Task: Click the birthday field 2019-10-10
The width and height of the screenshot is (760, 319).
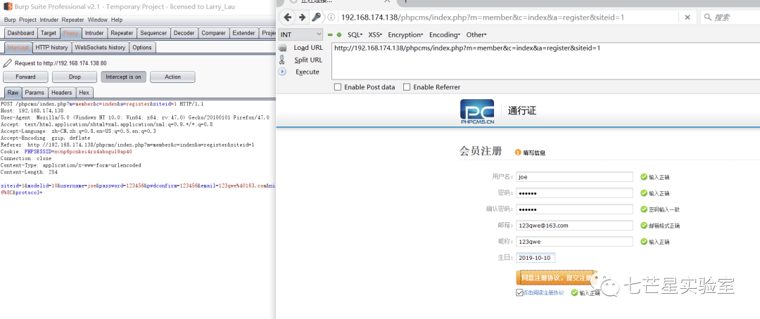Action: 536,258
